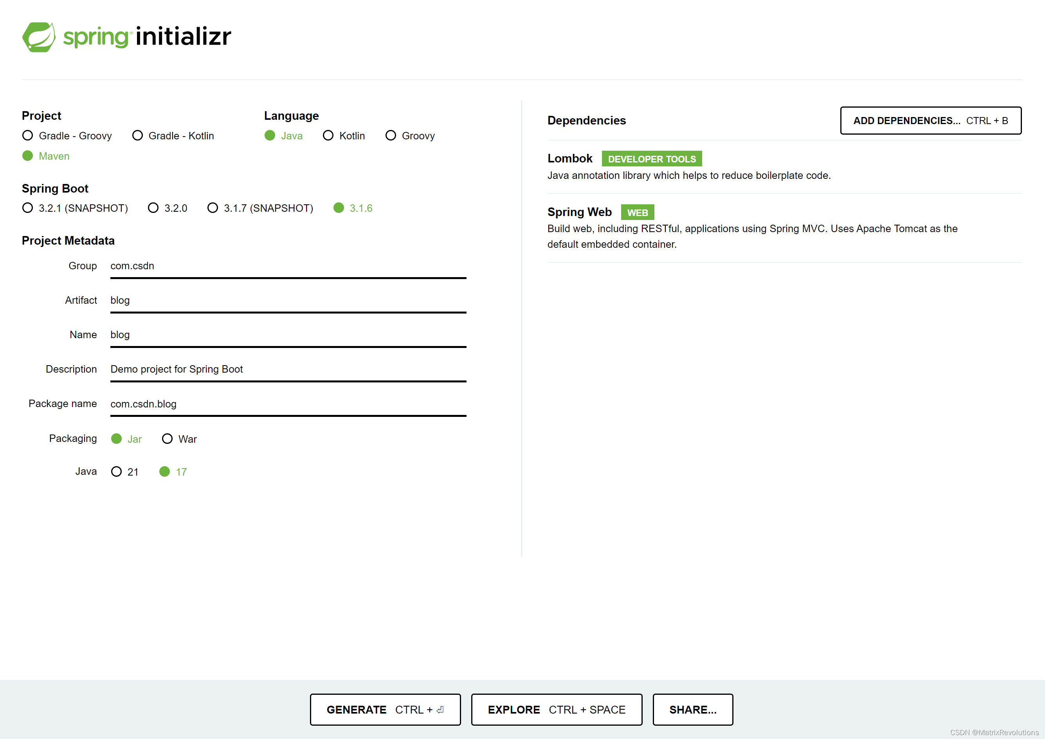
Task: Click the Lombok dependency entry
Action: [x=784, y=166]
